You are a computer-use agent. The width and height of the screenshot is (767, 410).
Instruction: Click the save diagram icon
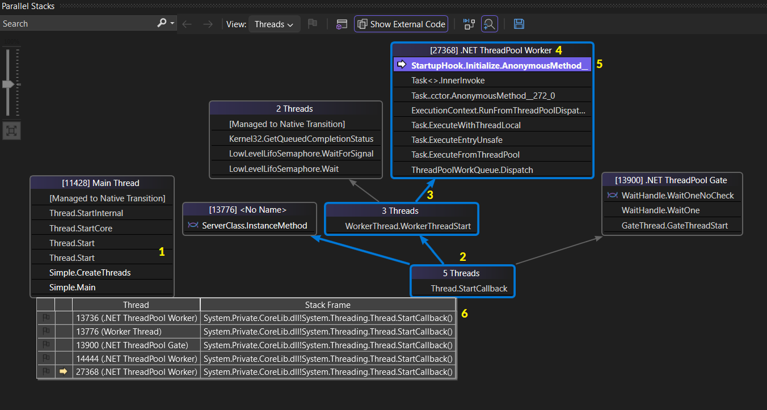[x=519, y=24]
